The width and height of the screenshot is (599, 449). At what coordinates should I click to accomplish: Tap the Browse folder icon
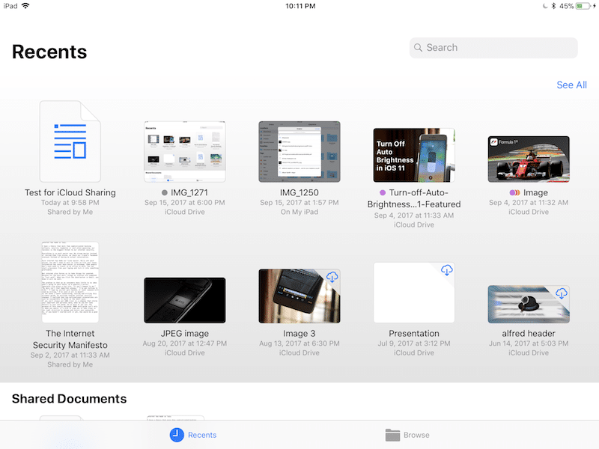pos(392,435)
